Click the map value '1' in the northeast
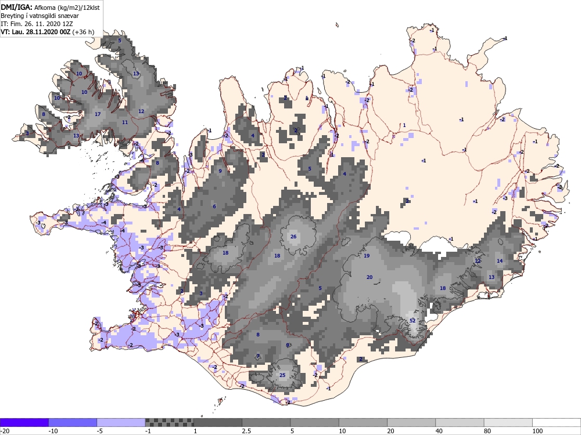581x435 pixels. coord(404,125)
